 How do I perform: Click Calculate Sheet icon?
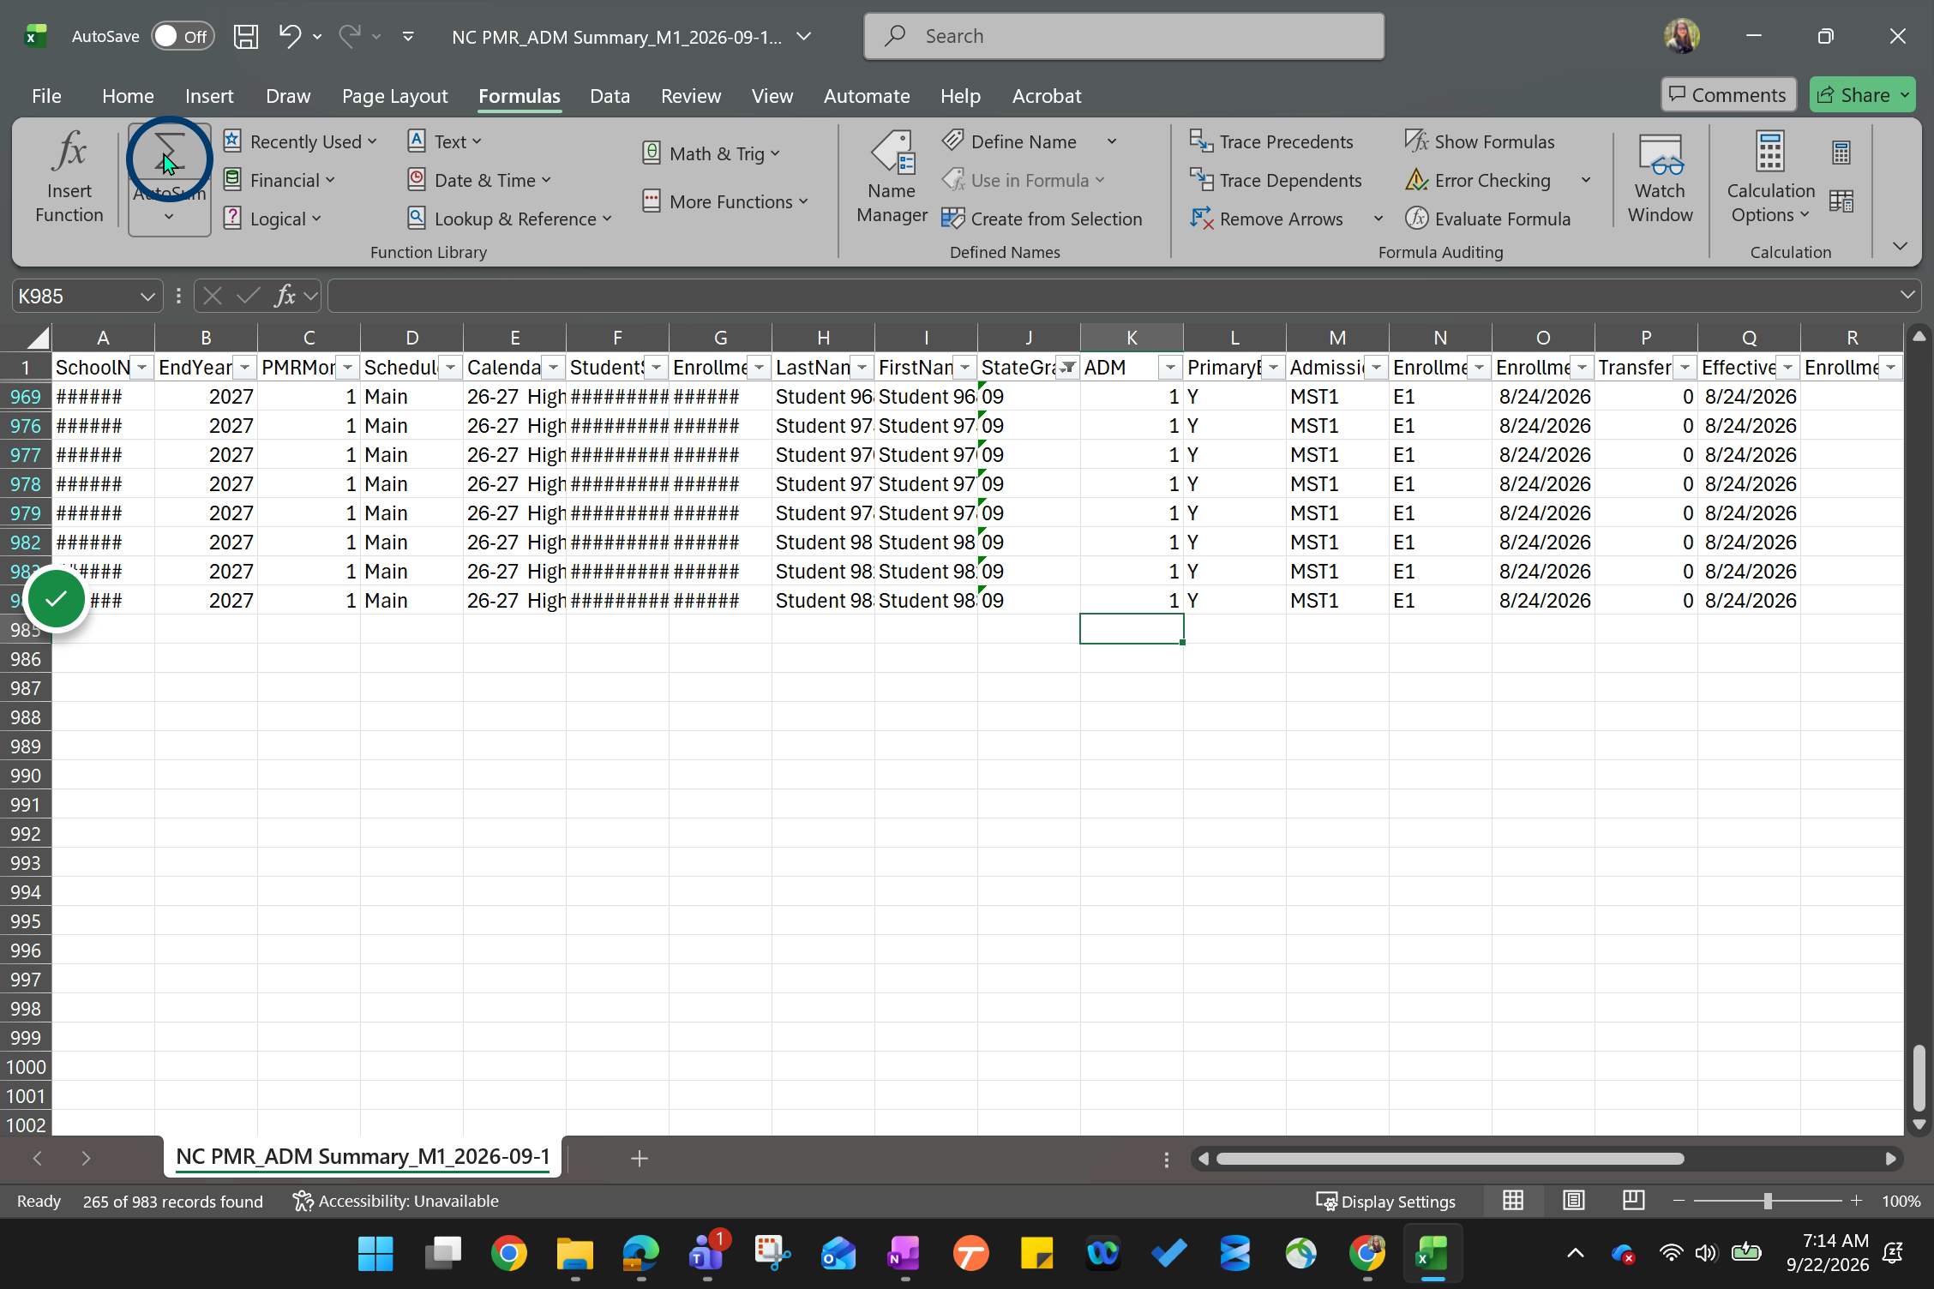coord(1841,201)
